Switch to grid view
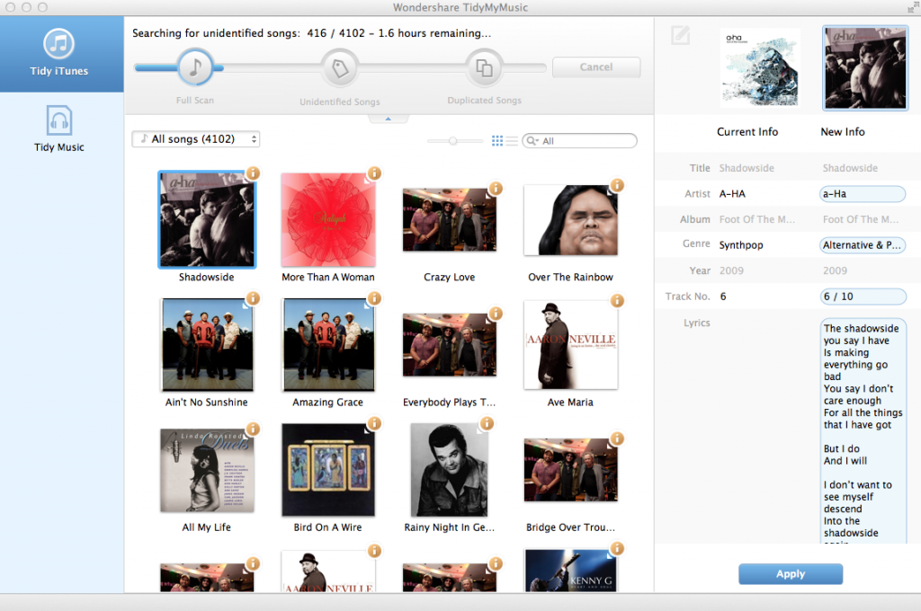Image resolution: width=921 pixels, height=611 pixels. click(x=496, y=141)
